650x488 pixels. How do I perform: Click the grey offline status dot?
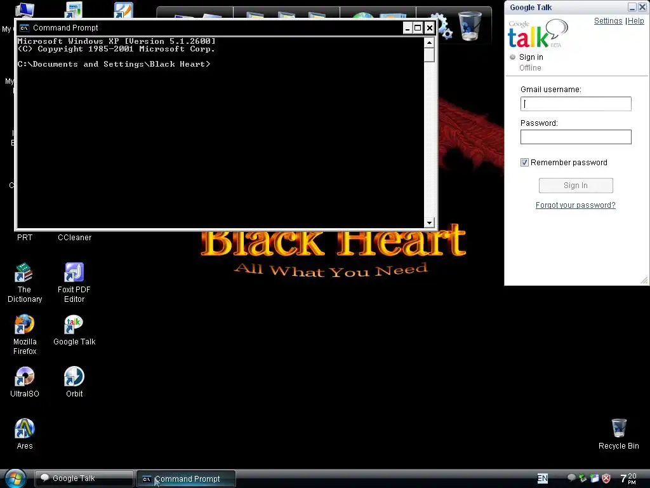(512, 57)
